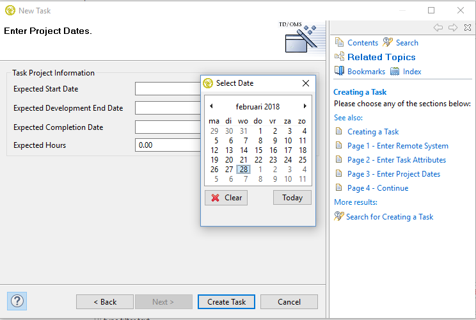The image size is (476, 320).
Task: Open help Search icon
Action: tap(388, 42)
